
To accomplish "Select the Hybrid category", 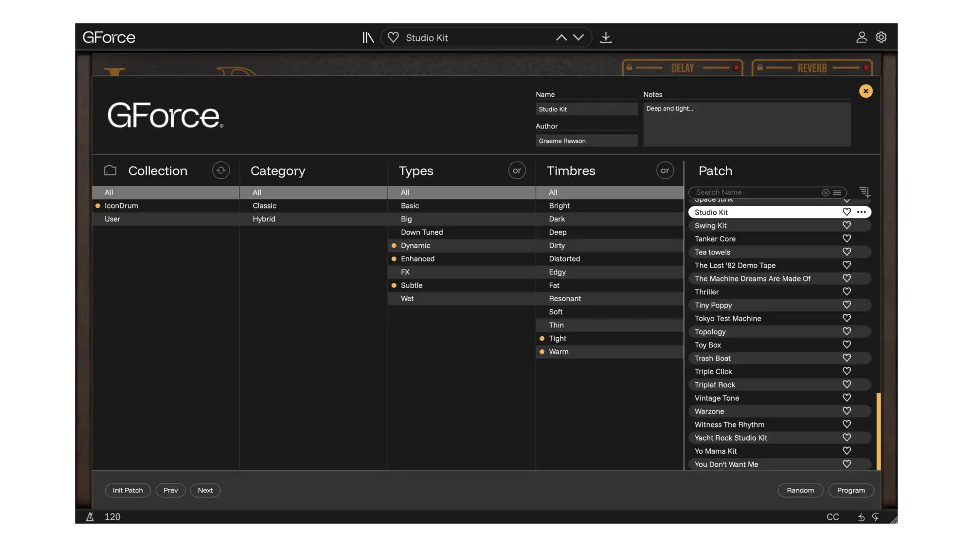I will pos(314,219).
